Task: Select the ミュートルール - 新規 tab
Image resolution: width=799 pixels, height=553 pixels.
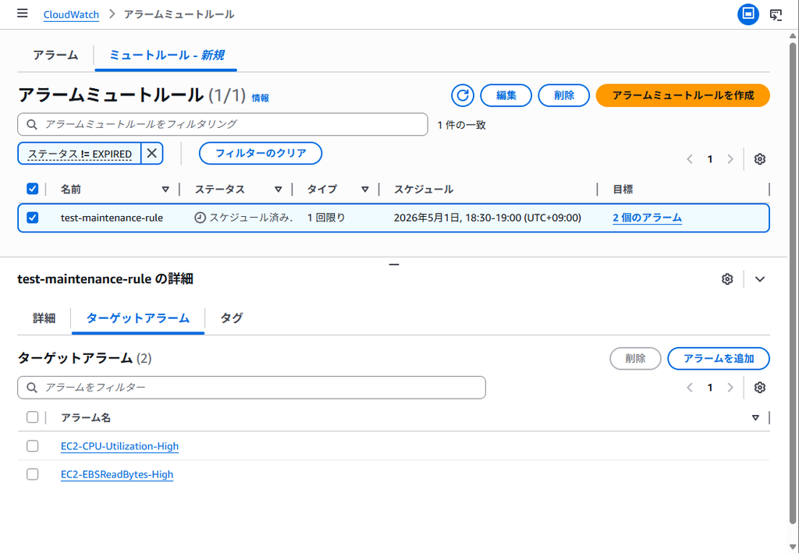Action: coord(167,55)
